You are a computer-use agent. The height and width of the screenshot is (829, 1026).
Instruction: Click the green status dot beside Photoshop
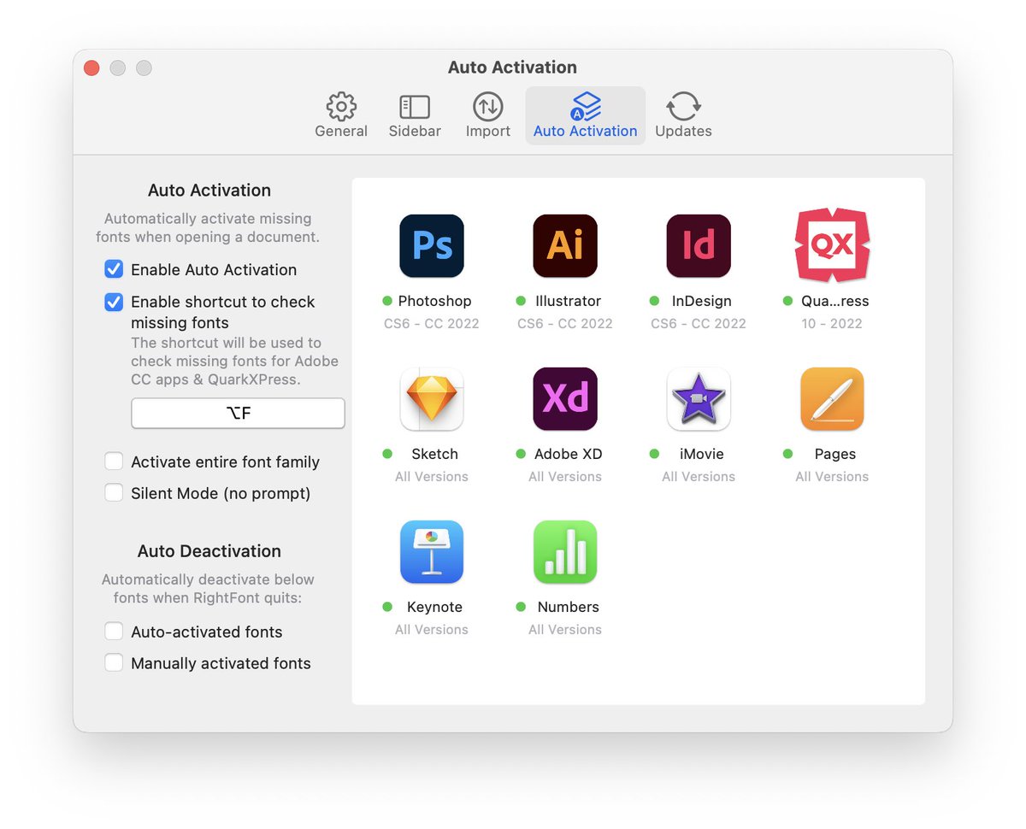[387, 301]
